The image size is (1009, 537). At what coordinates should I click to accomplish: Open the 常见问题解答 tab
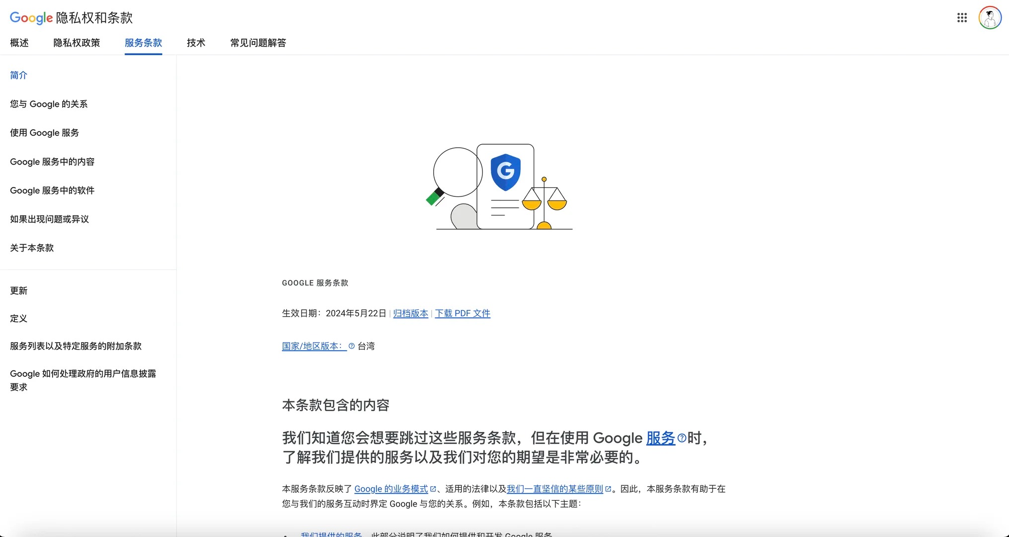click(258, 43)
